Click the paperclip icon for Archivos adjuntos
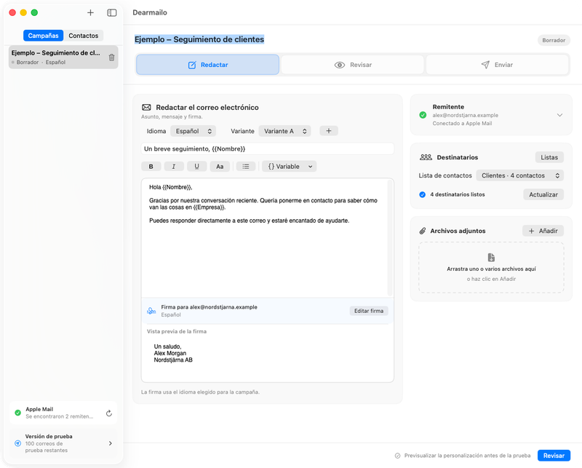Screen dimensions: 582x468 423,231
